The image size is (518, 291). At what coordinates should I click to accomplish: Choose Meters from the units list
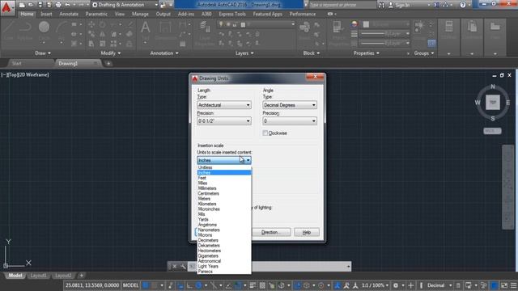[x=224, y=199]
